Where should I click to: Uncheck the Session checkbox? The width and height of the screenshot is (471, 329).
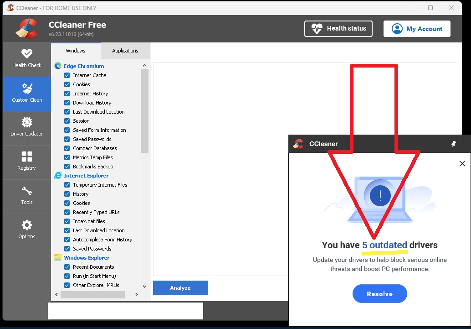coord(67,121)
